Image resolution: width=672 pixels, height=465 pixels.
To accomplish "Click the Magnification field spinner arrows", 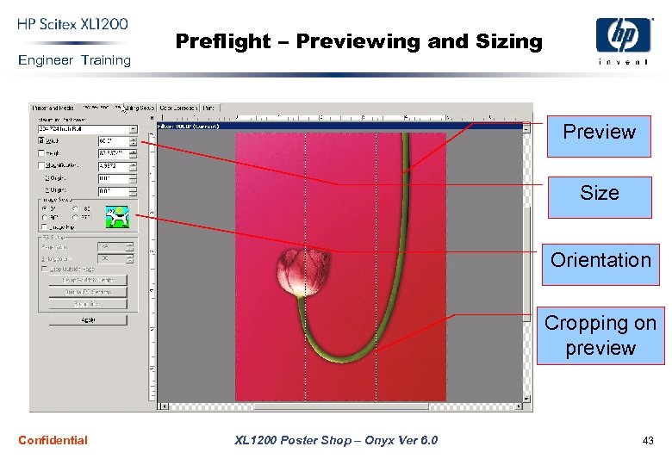I will tap(134, 165).
